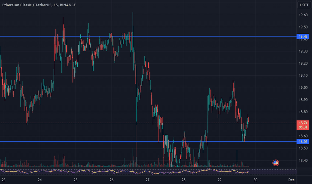Click the 19.60 price axis label

click(303, 15)
